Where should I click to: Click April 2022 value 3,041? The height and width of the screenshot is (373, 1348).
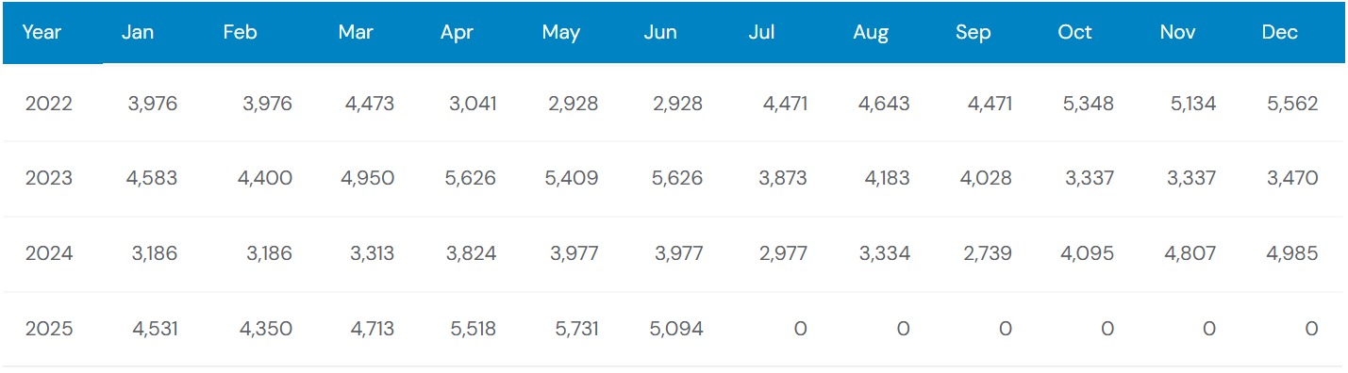point(472,104)
